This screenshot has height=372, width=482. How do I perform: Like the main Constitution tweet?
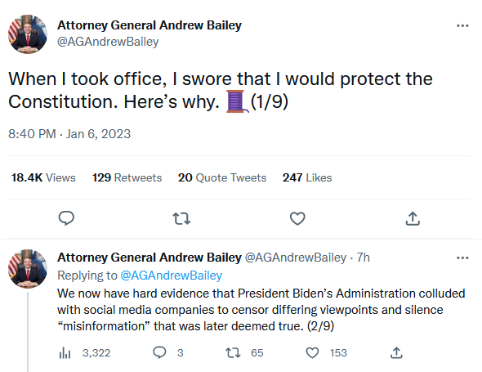pyautogui.click(x=297, y=218)
